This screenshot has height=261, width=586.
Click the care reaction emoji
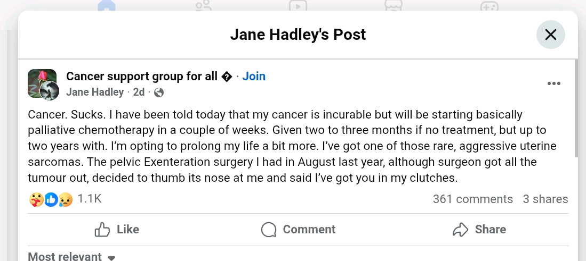(35, 199)
